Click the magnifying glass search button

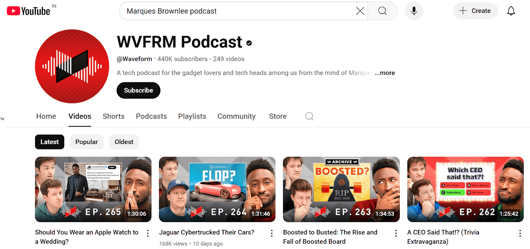click(382, 11)
